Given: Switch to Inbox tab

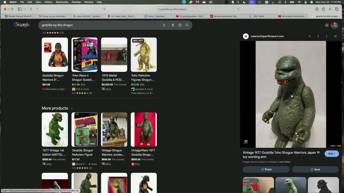Looking at the screenshot, I should click(87, 16).
